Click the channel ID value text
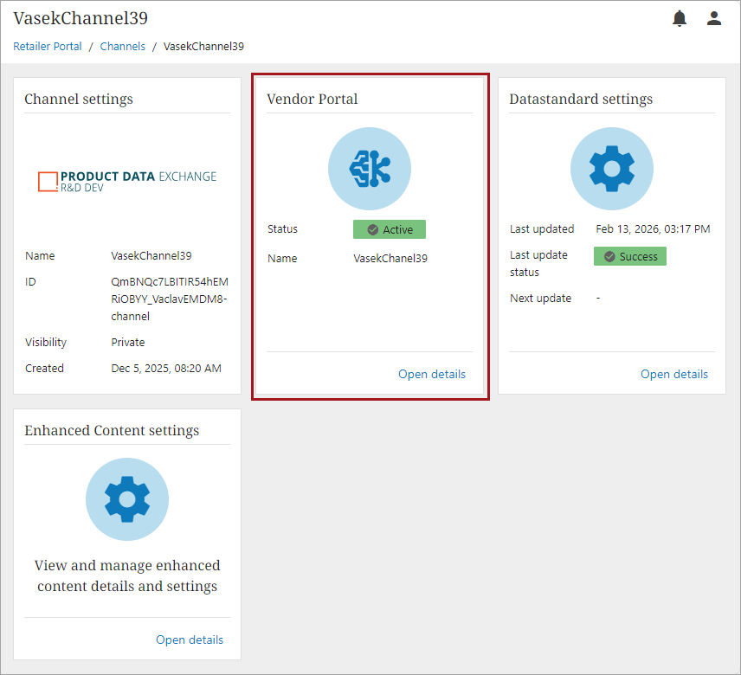The height and width of the screenshot is (675, 741). pos(170,299)
